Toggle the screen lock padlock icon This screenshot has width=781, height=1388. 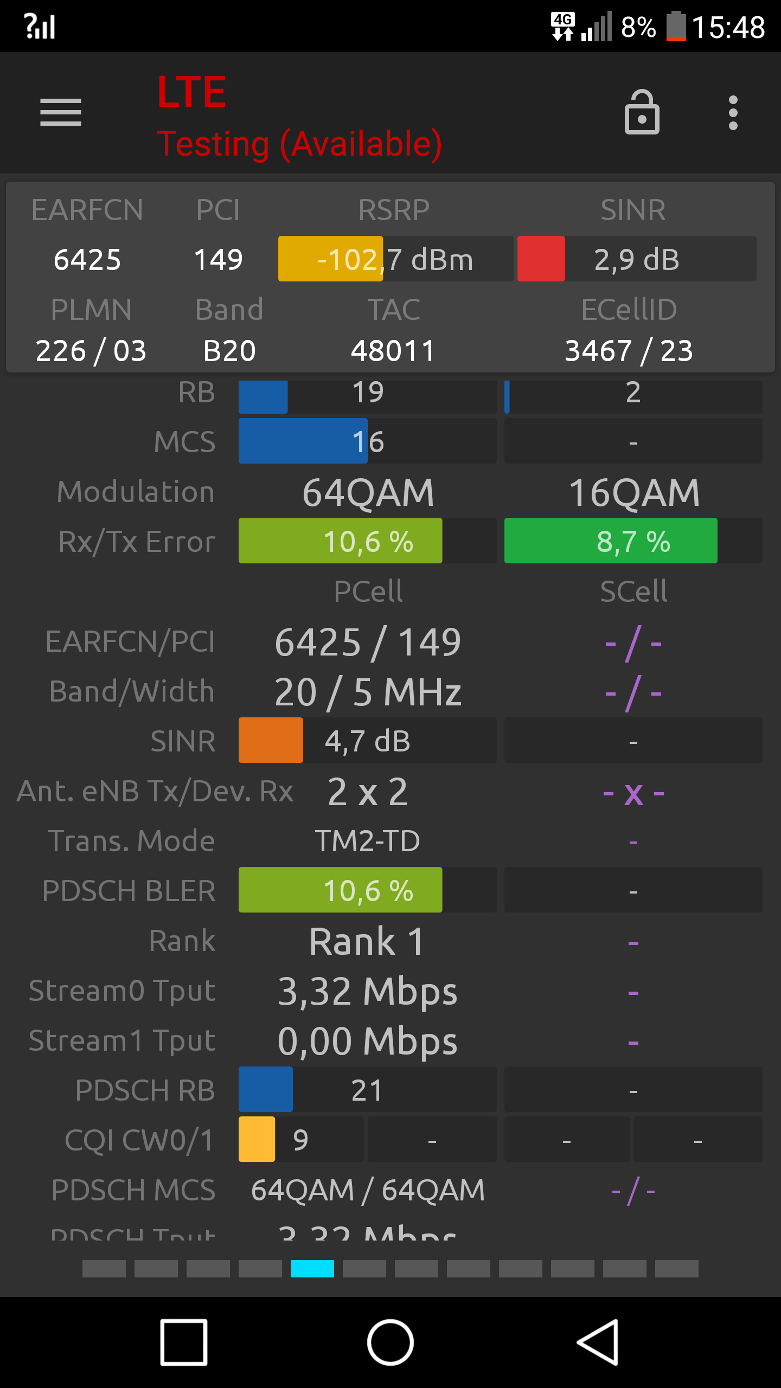pyautogui.click(x=642, y=112)
